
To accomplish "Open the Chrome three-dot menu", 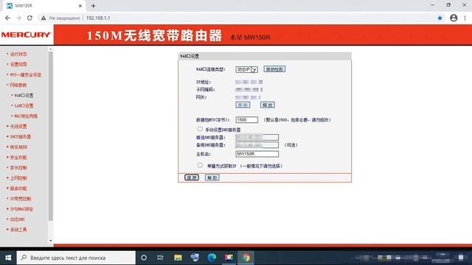I will (x=465, y=18).
